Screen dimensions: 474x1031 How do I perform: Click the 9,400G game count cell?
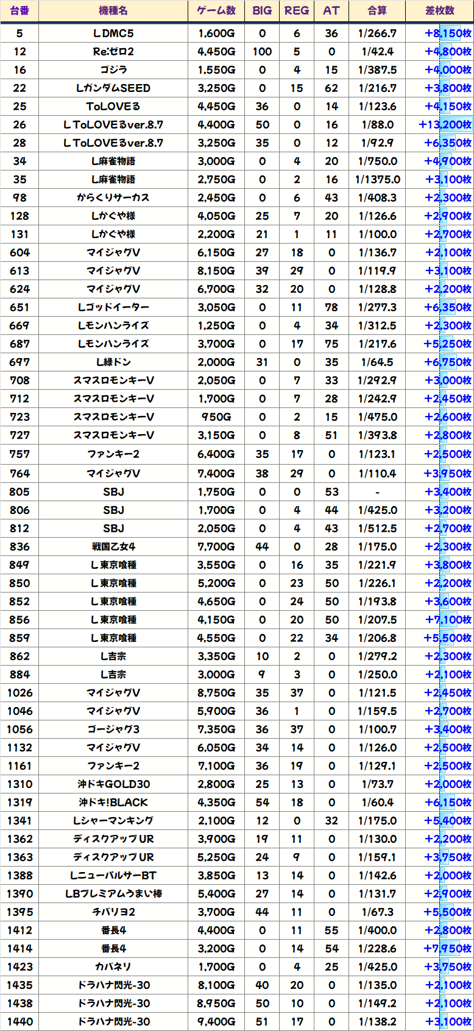pyautogui.click(x=216, y=1021)
